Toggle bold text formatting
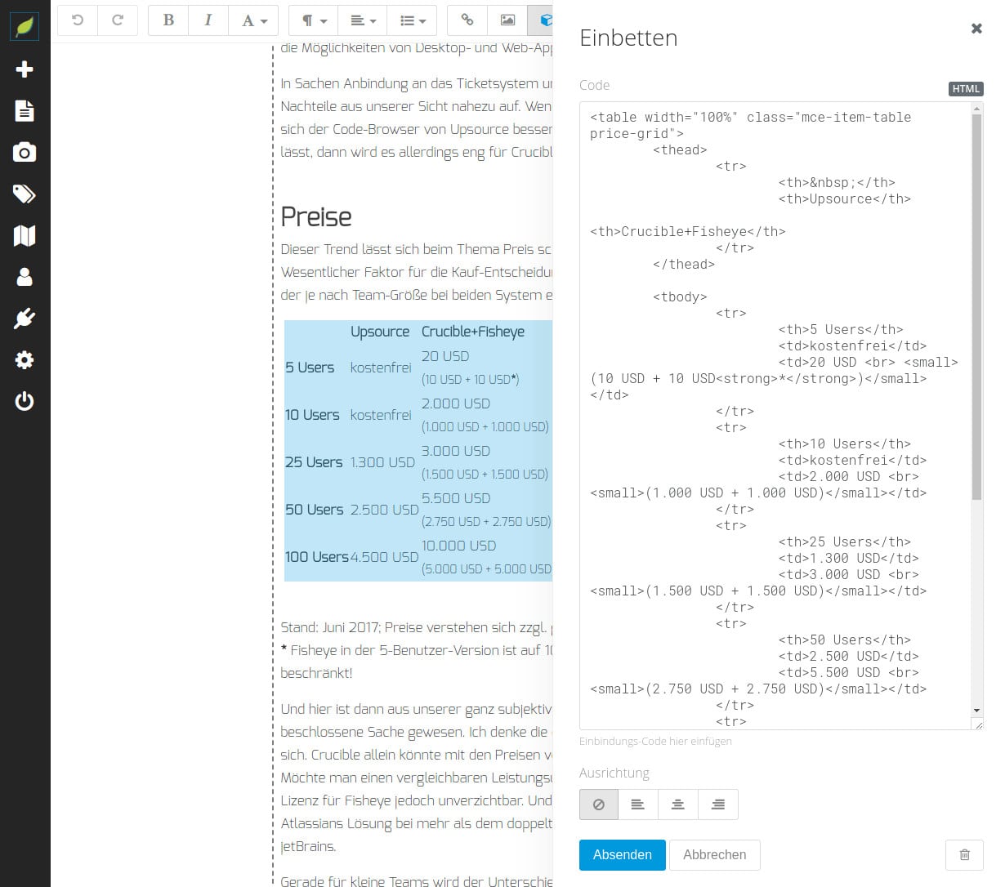Viewport: 1005px width, 887px height. click(168, 20)
